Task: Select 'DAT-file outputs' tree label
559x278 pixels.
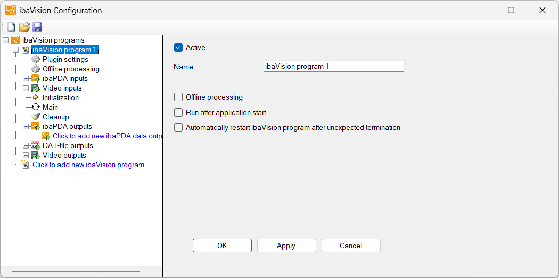Action: [68, 146]
